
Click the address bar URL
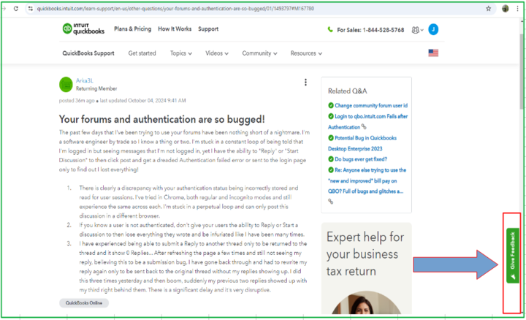pyautogui.click(x=175, y=8)
